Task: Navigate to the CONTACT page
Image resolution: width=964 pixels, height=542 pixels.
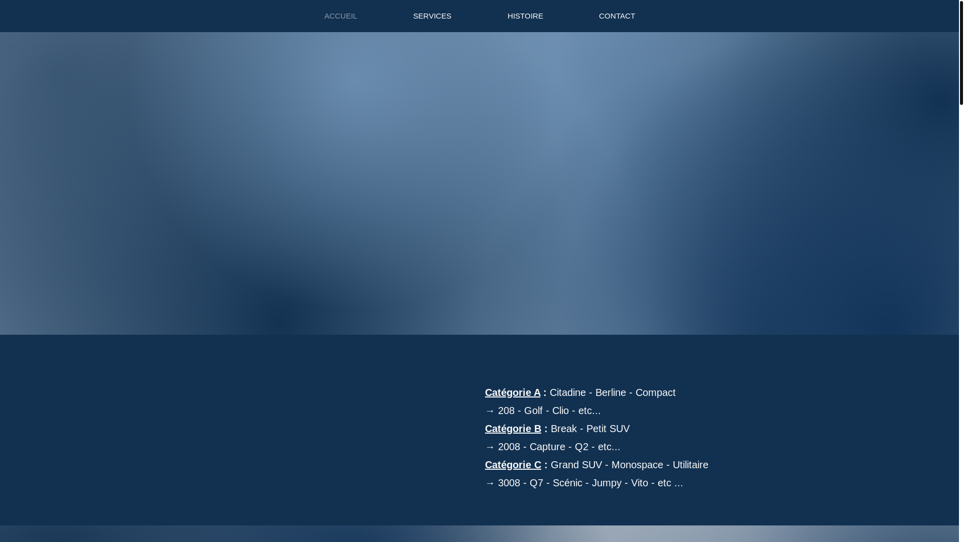Action: tap(617, 16)
